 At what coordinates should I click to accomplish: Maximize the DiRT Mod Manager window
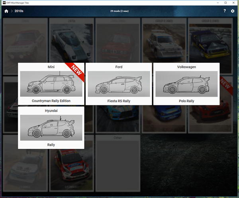[225, 3]
